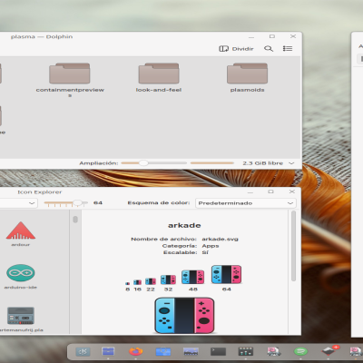Image resolution: width=363 pixels, height=363 pixels.
Task: Click the Dividir split-view button in Dolphin
Action: coord(236,49)
